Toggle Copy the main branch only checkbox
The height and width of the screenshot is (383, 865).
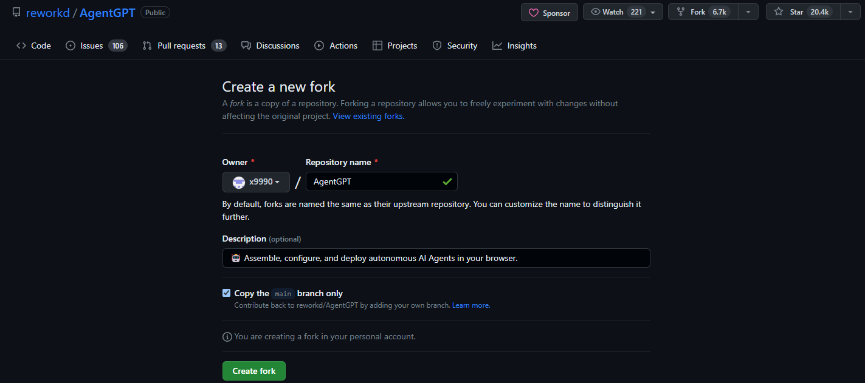[x=227, y=293]
